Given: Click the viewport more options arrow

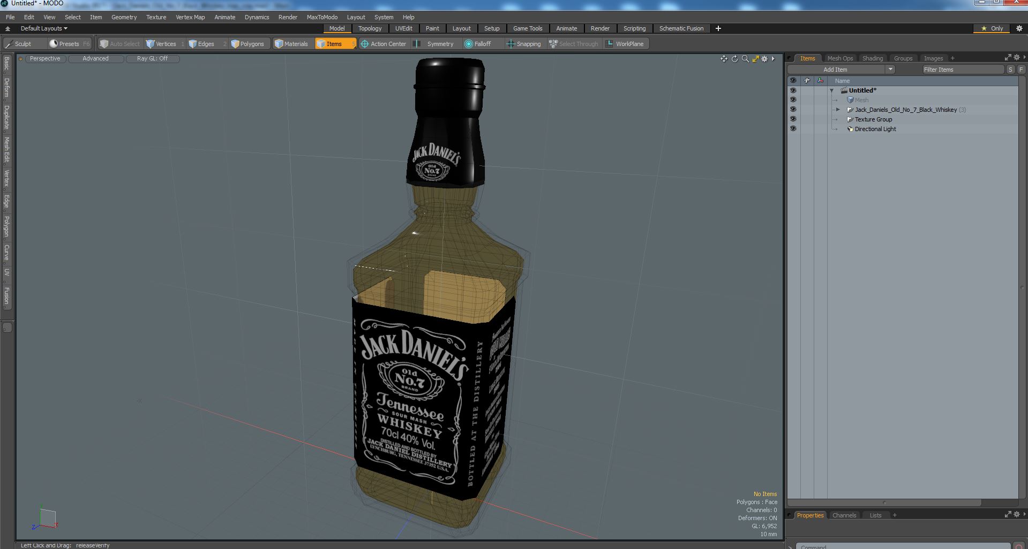Looking at the screenshot, I should [x=773, y=59].
